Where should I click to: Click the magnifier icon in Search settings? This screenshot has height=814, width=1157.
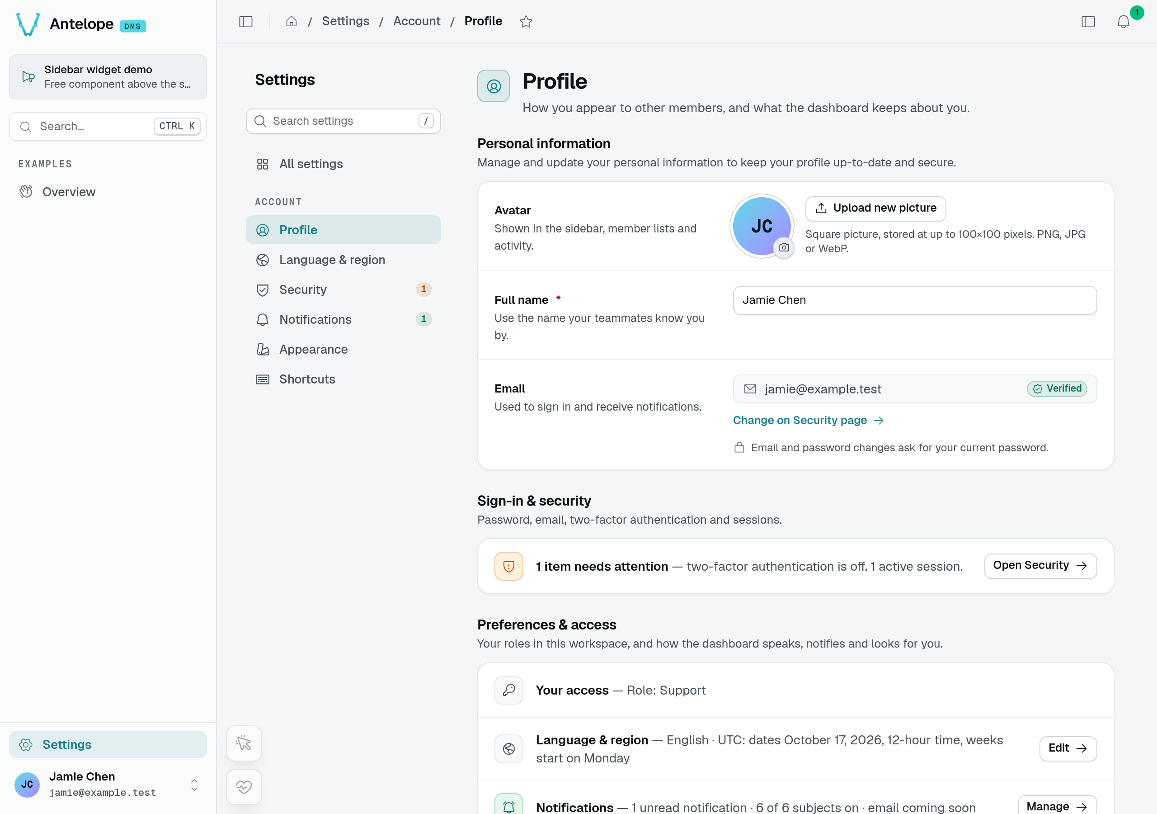260,121
